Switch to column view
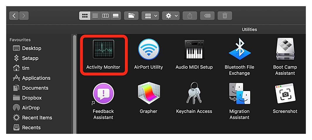Viewport: 312px width, 140px height. pyautogui.click(x=105, y=16)
